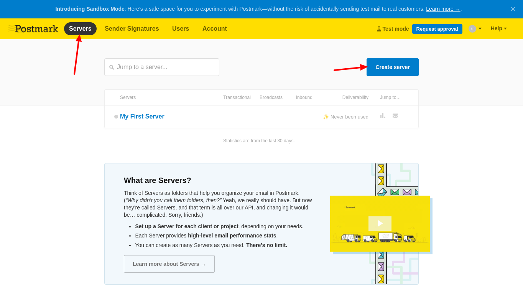Click the user avatar icon
This screenshot has width=523, height=290.
(472, 29)
